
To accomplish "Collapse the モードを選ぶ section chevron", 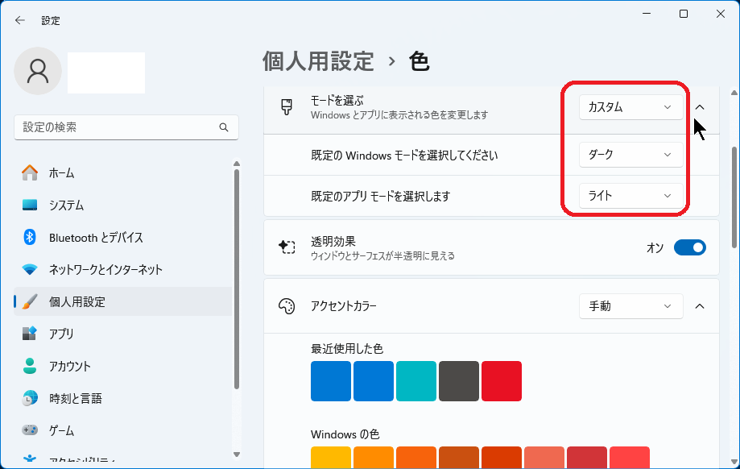I will (x=700, y=107).
